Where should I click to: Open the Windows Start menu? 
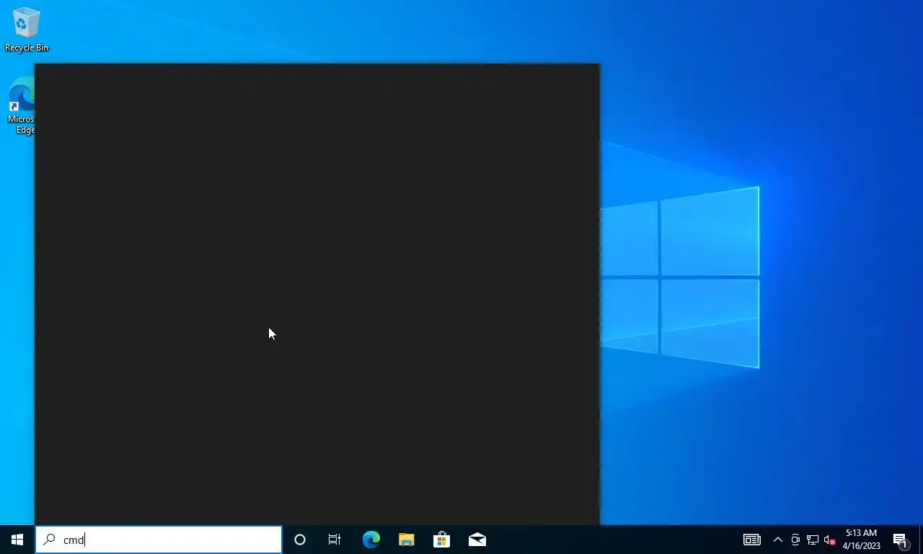(17, 540)
